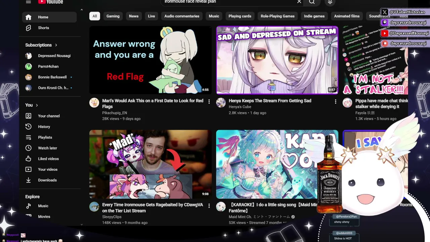Open Bonnie Barkswell channel avatar
Viewport: 430px width, 242px height.
[29, 77]
